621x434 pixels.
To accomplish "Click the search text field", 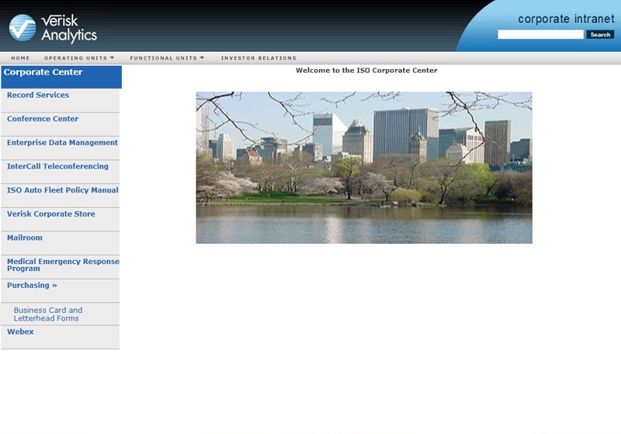I will (540, 35).
